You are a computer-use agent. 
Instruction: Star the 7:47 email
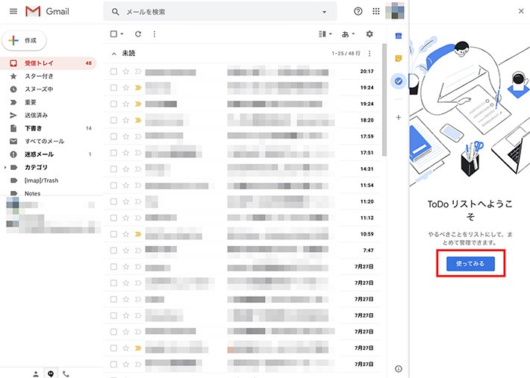(125, 251)
